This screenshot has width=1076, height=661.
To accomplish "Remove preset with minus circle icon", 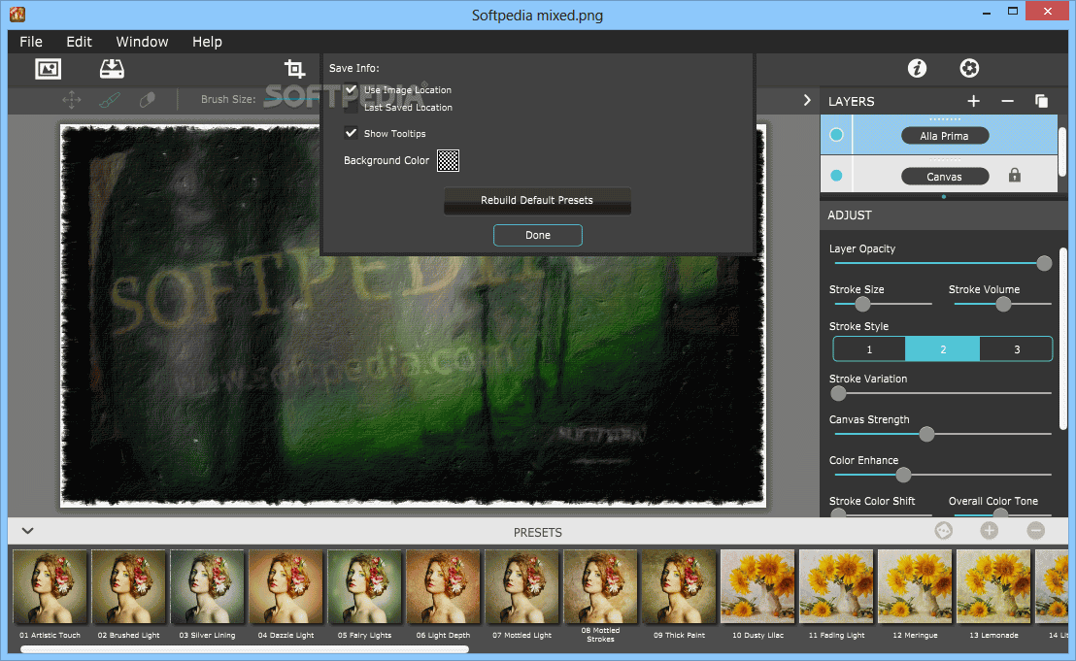I will [1035, 531].
